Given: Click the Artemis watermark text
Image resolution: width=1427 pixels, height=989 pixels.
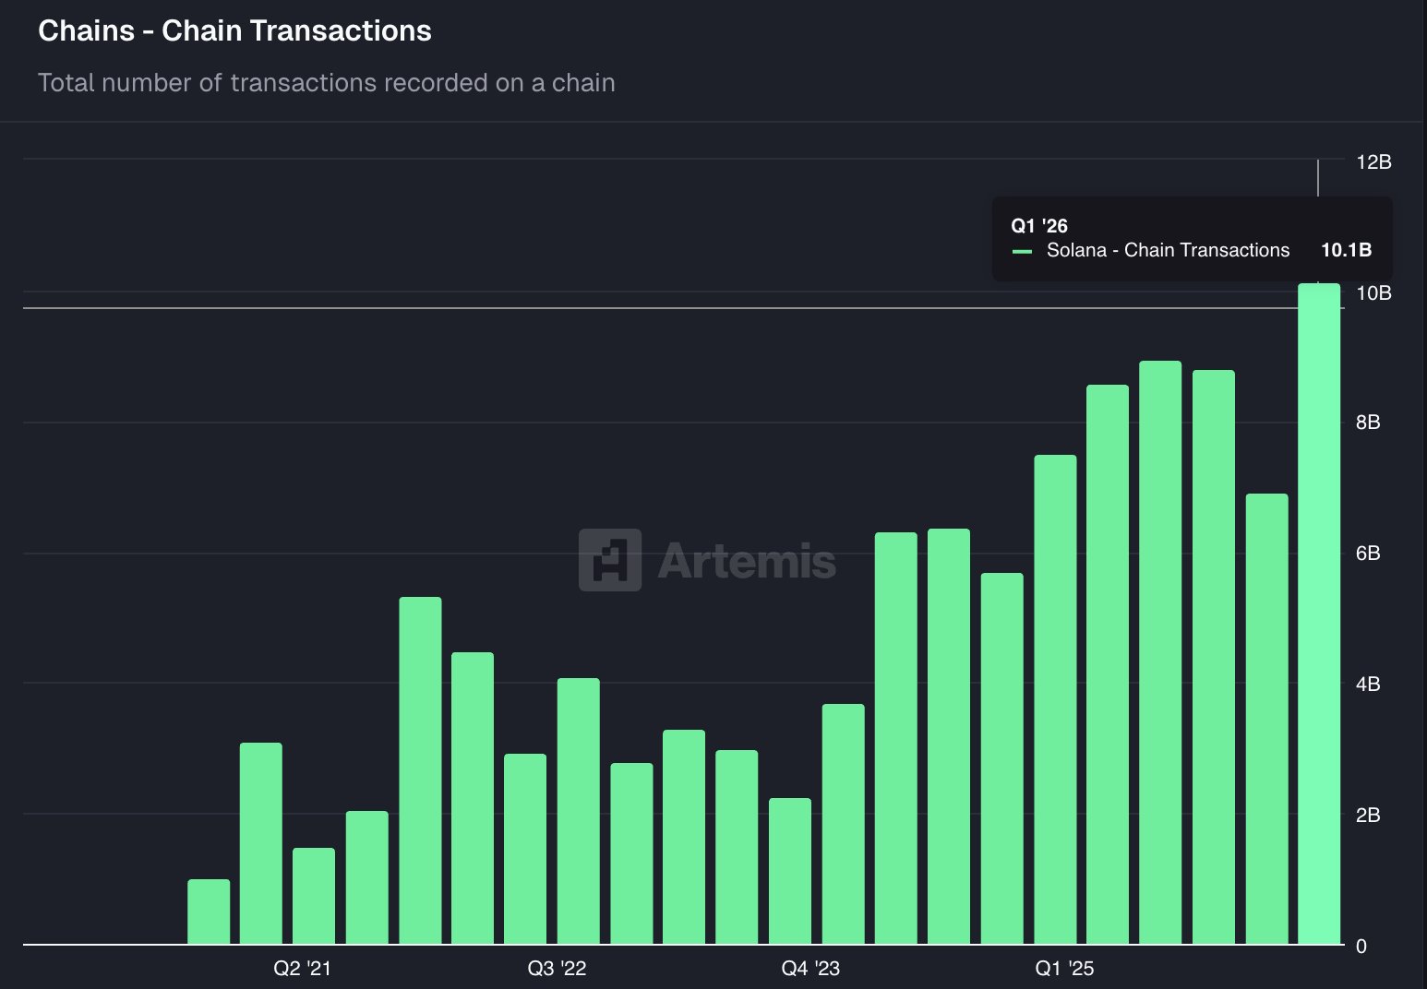Looking at the screenshot, I should [747, 560].
